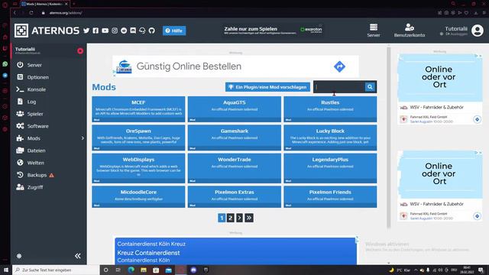Jump to last page double arrow

tap(249, 218)
